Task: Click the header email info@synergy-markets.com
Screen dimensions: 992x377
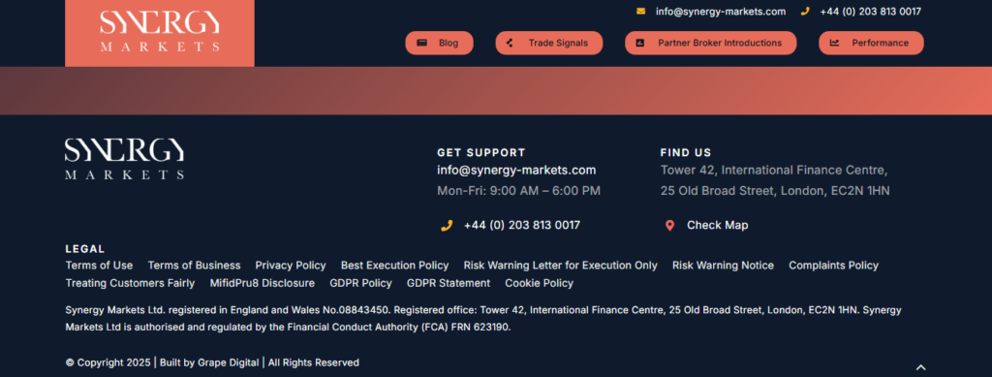Action: point(721,12)
